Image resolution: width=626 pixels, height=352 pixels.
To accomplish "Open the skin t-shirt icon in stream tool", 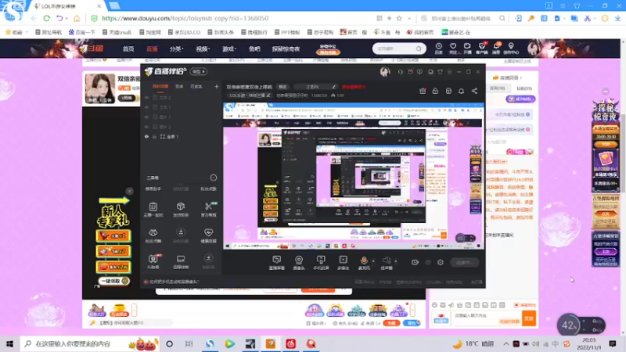I will click(x=440, y=72).
